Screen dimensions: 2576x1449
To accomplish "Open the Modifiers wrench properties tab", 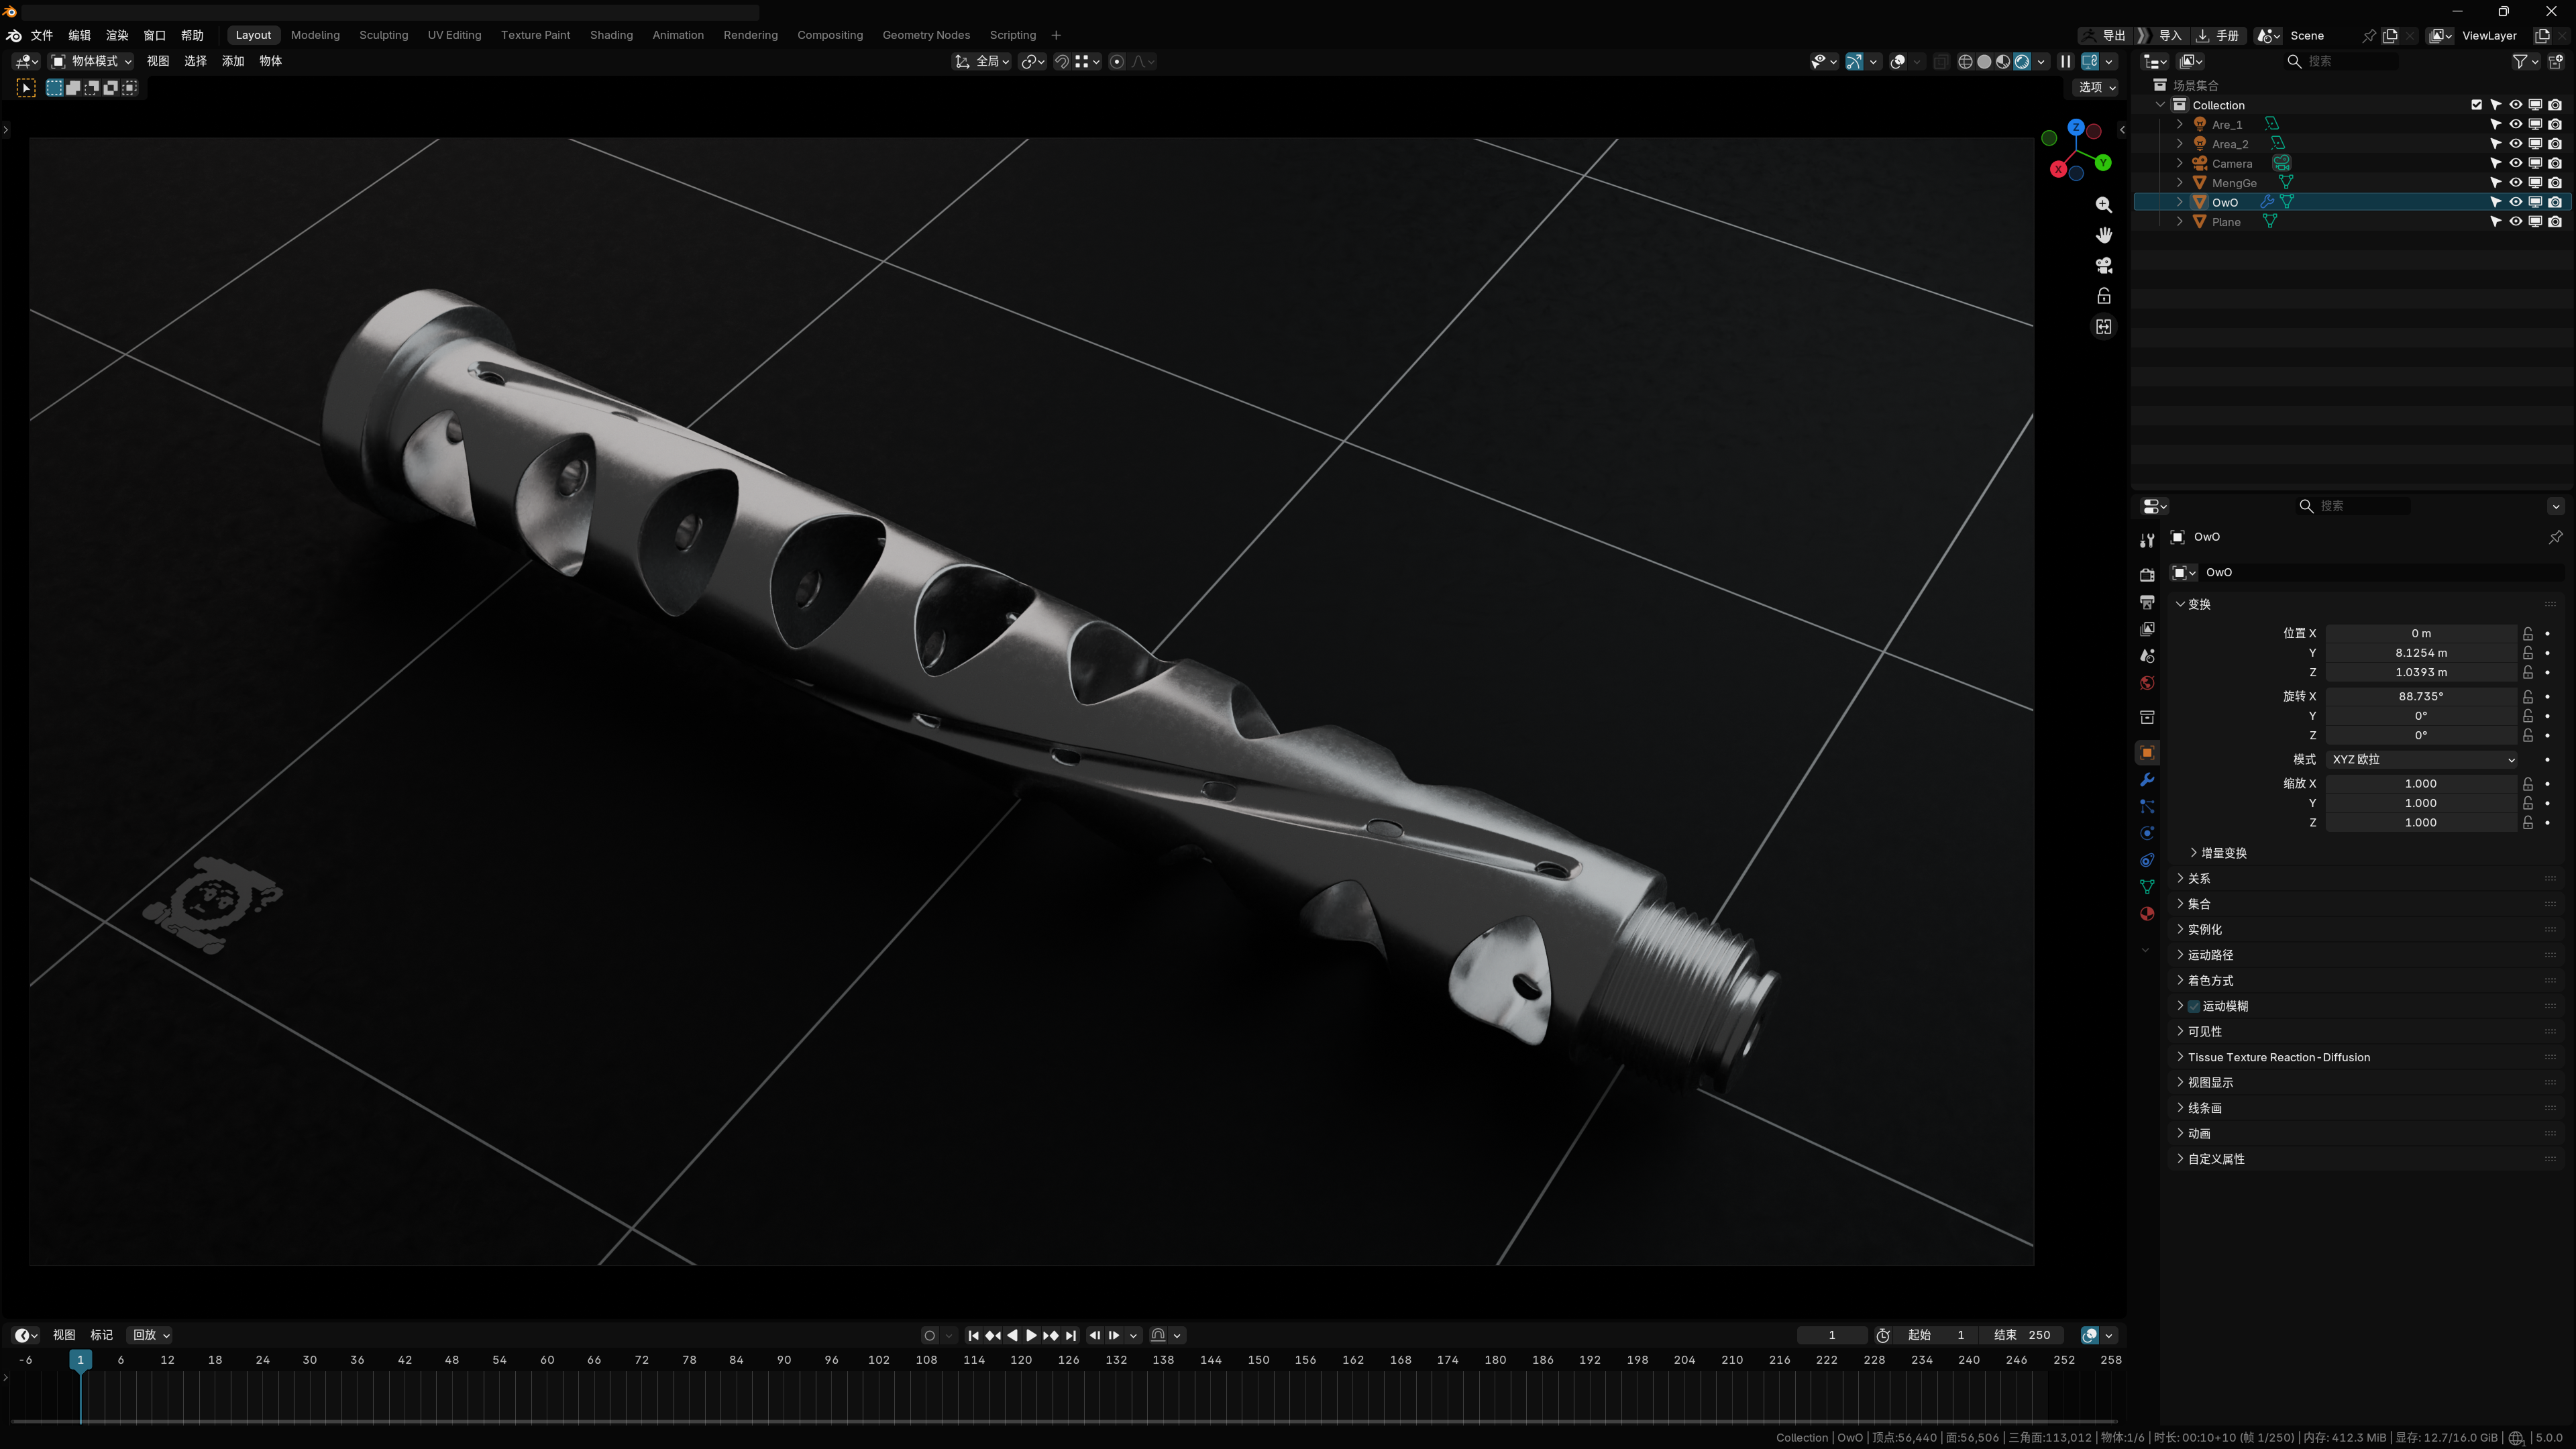I will (2146, 780).
